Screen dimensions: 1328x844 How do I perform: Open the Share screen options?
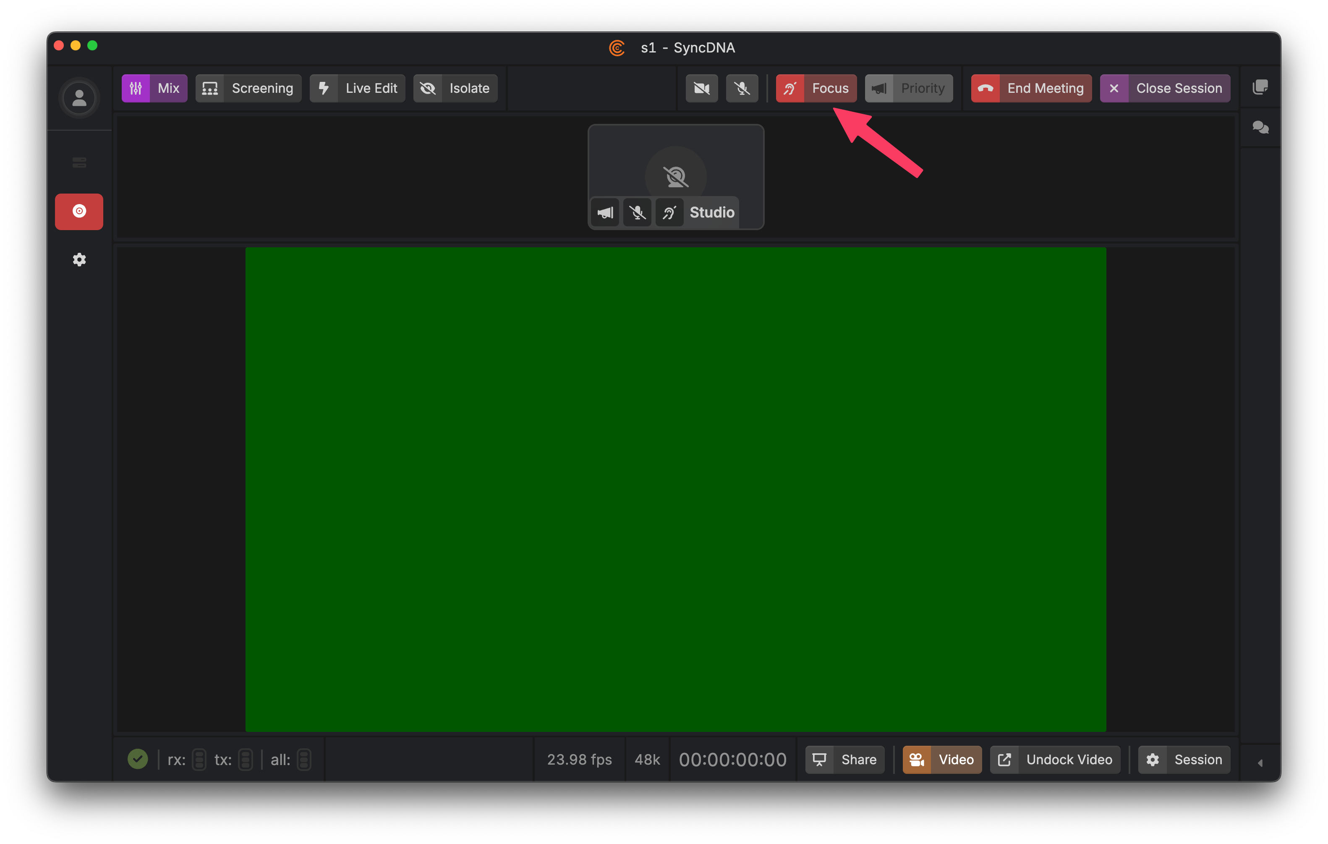(x=844, y=760)
